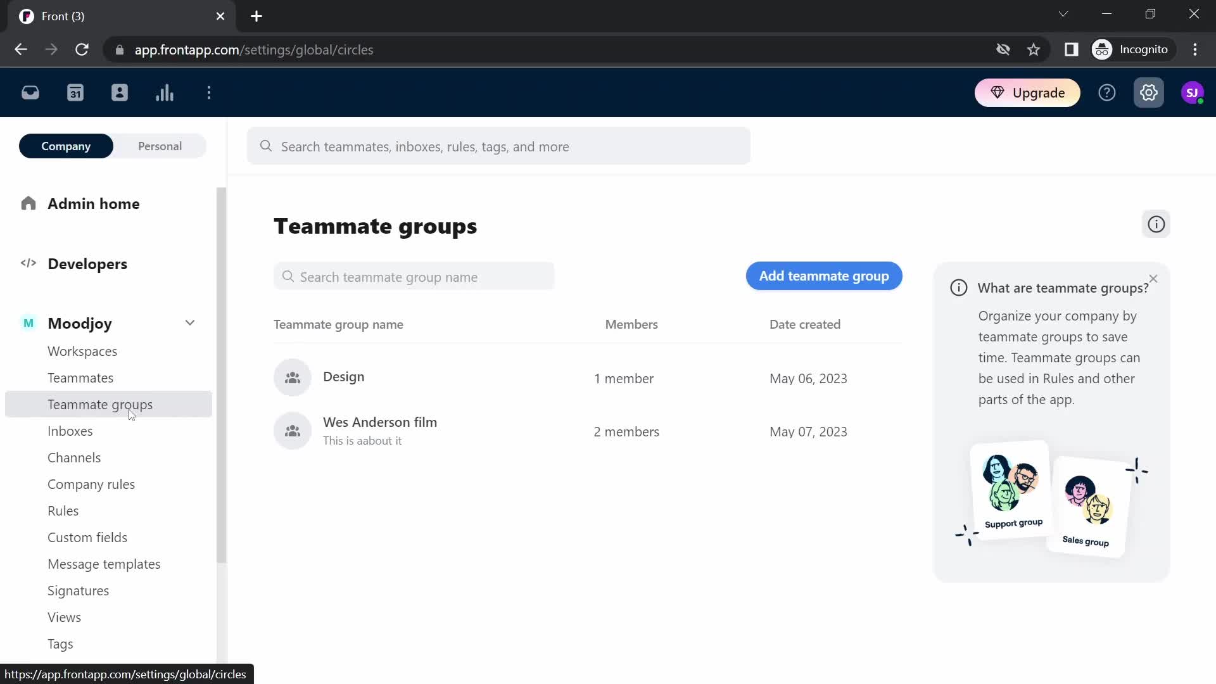Click the info icon beside Teammate groups heading
The height and width of the screenshot is (684, 1216).
coord(1156,224)
